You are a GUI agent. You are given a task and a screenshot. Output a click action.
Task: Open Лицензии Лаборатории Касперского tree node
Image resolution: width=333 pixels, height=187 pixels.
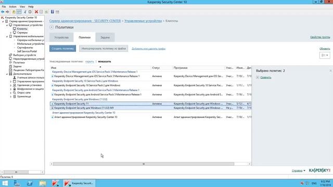(x=29, y=70)
